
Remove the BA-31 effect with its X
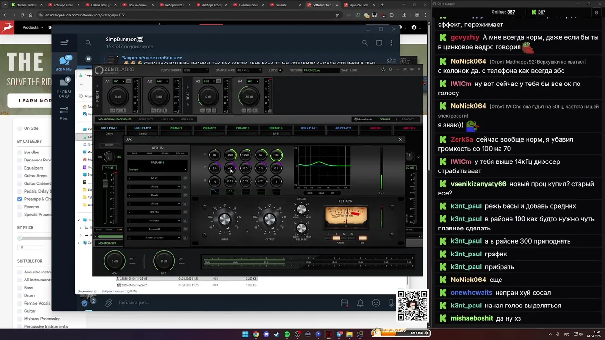tap(130, 178)
